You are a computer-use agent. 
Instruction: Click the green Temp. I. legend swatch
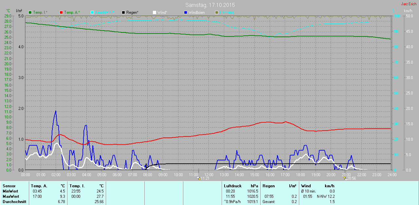pyautogui.click(x=30, y=12)
